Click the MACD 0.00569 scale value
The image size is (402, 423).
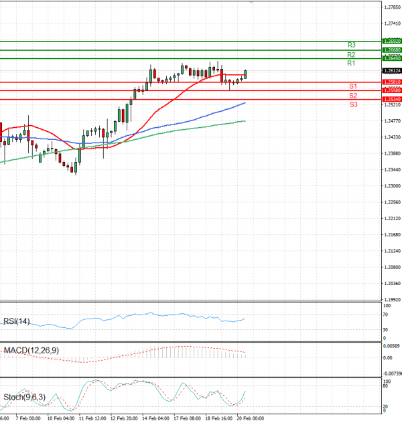pos(392,346)
